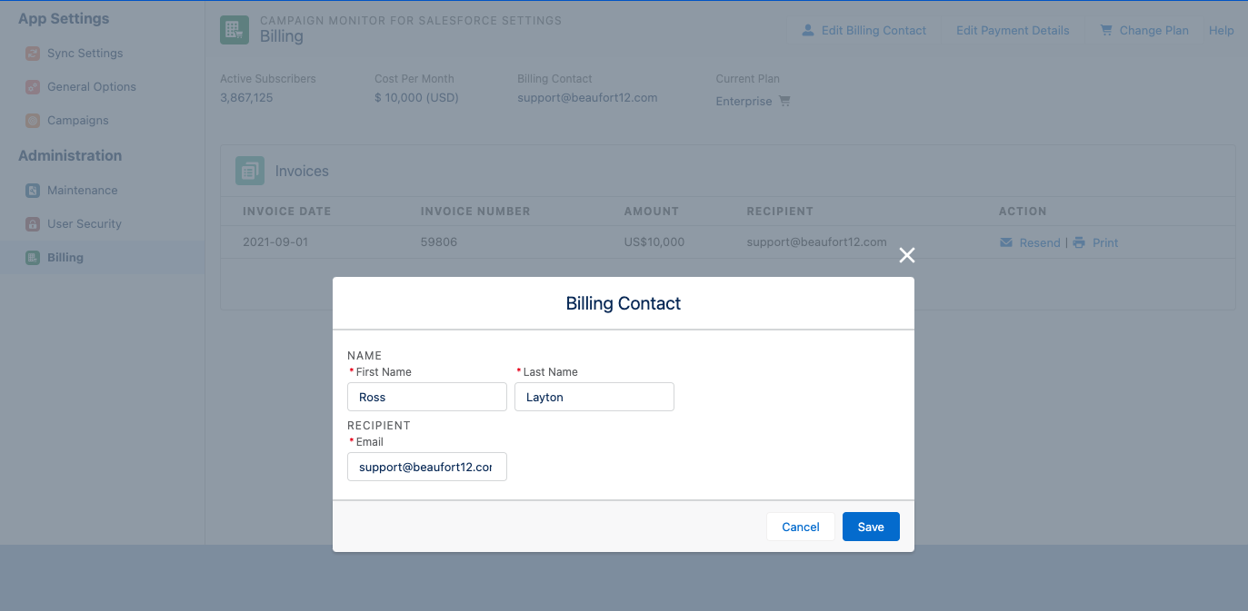Open Edit Billing Contact
Screen dimensions: 1248x611
864,30
